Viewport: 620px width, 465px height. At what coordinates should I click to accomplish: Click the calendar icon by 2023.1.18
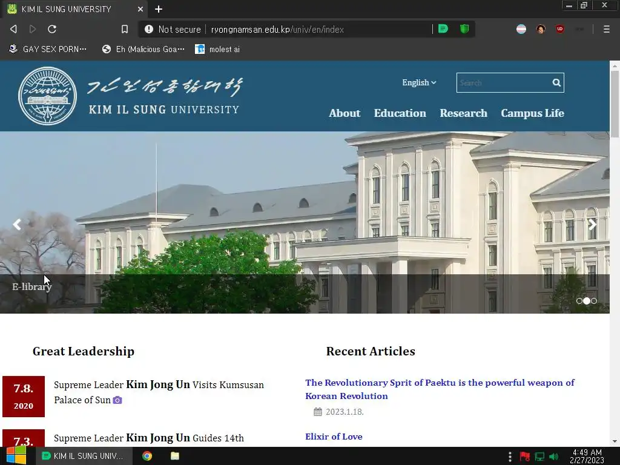[x=318, y=412]
